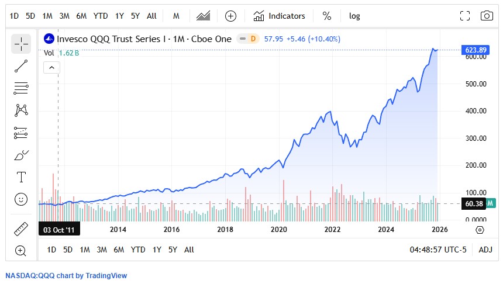The height and width of the screenshot is (284, 503).
Task: Open the Indicators panel
Action: pos(280,16)
